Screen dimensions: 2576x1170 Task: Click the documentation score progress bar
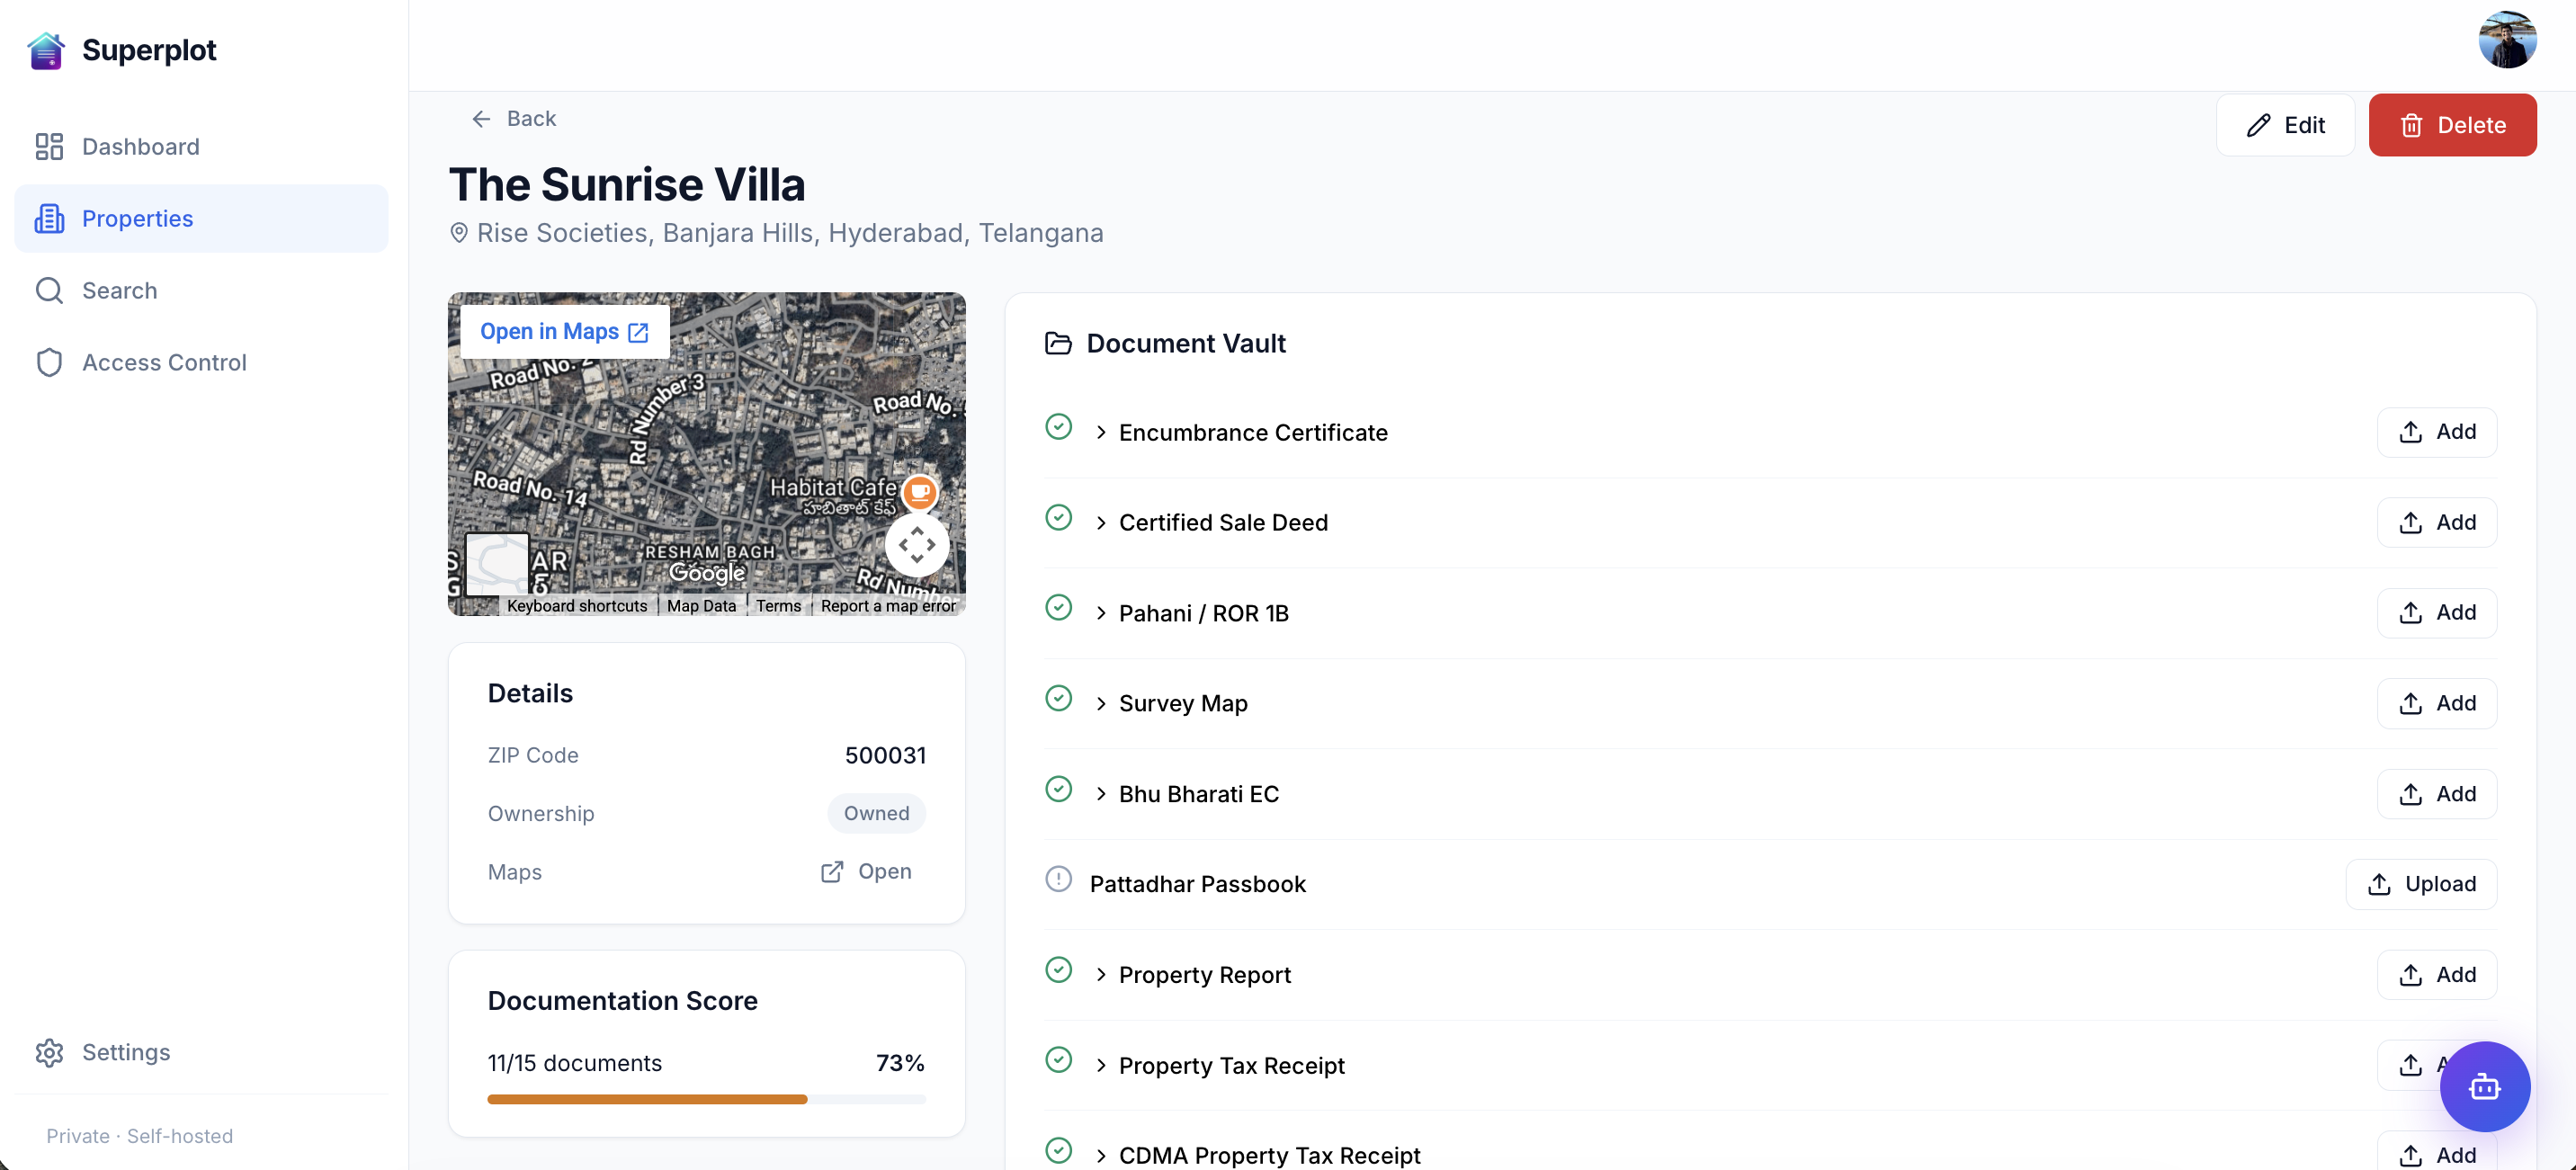pos(706,1099)
